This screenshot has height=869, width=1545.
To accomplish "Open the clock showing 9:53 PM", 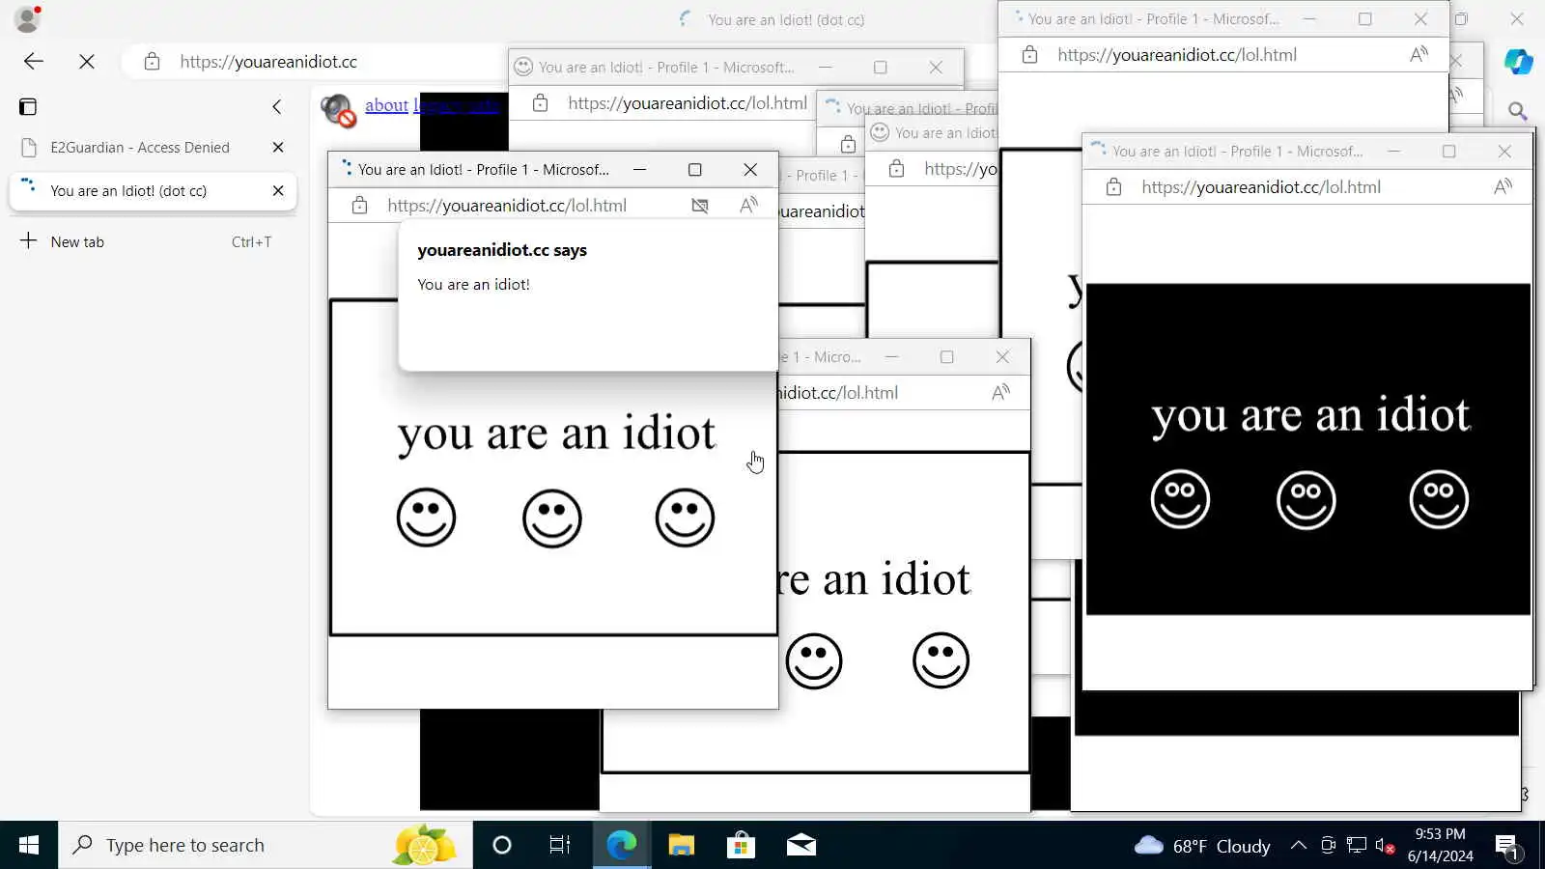I will point(1441,845).
